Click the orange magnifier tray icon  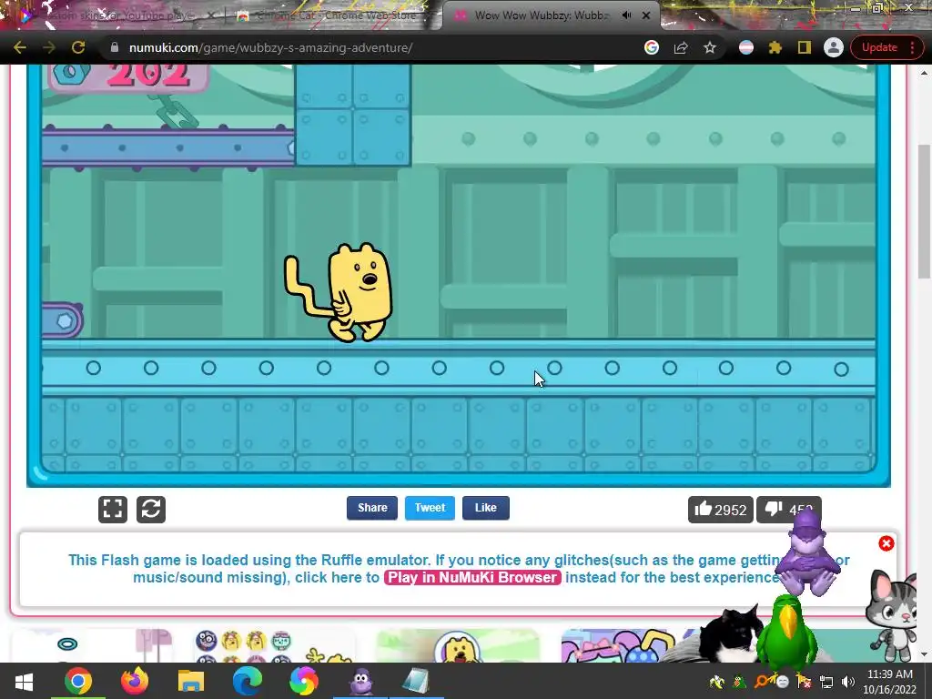coord(762,682)
